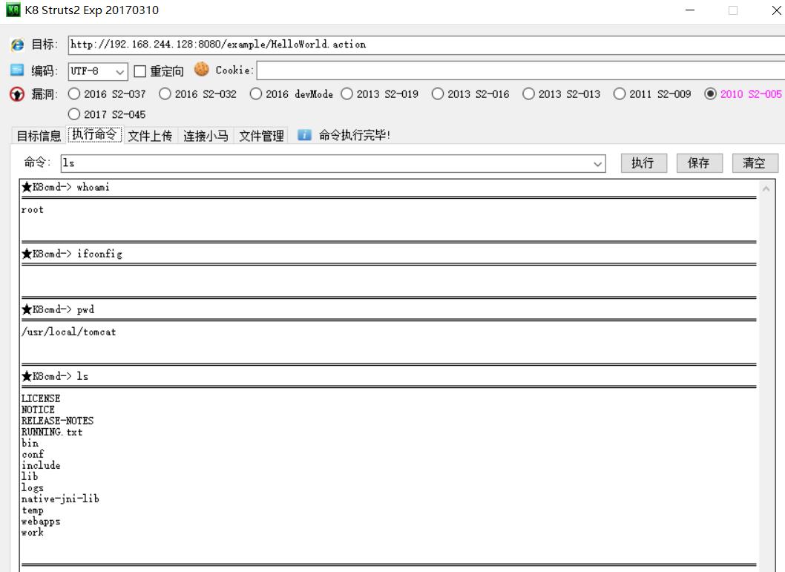Click the /usr/local/tomcat output line
The width and height of the screenshot is (785, 572).
click(68, 332)
